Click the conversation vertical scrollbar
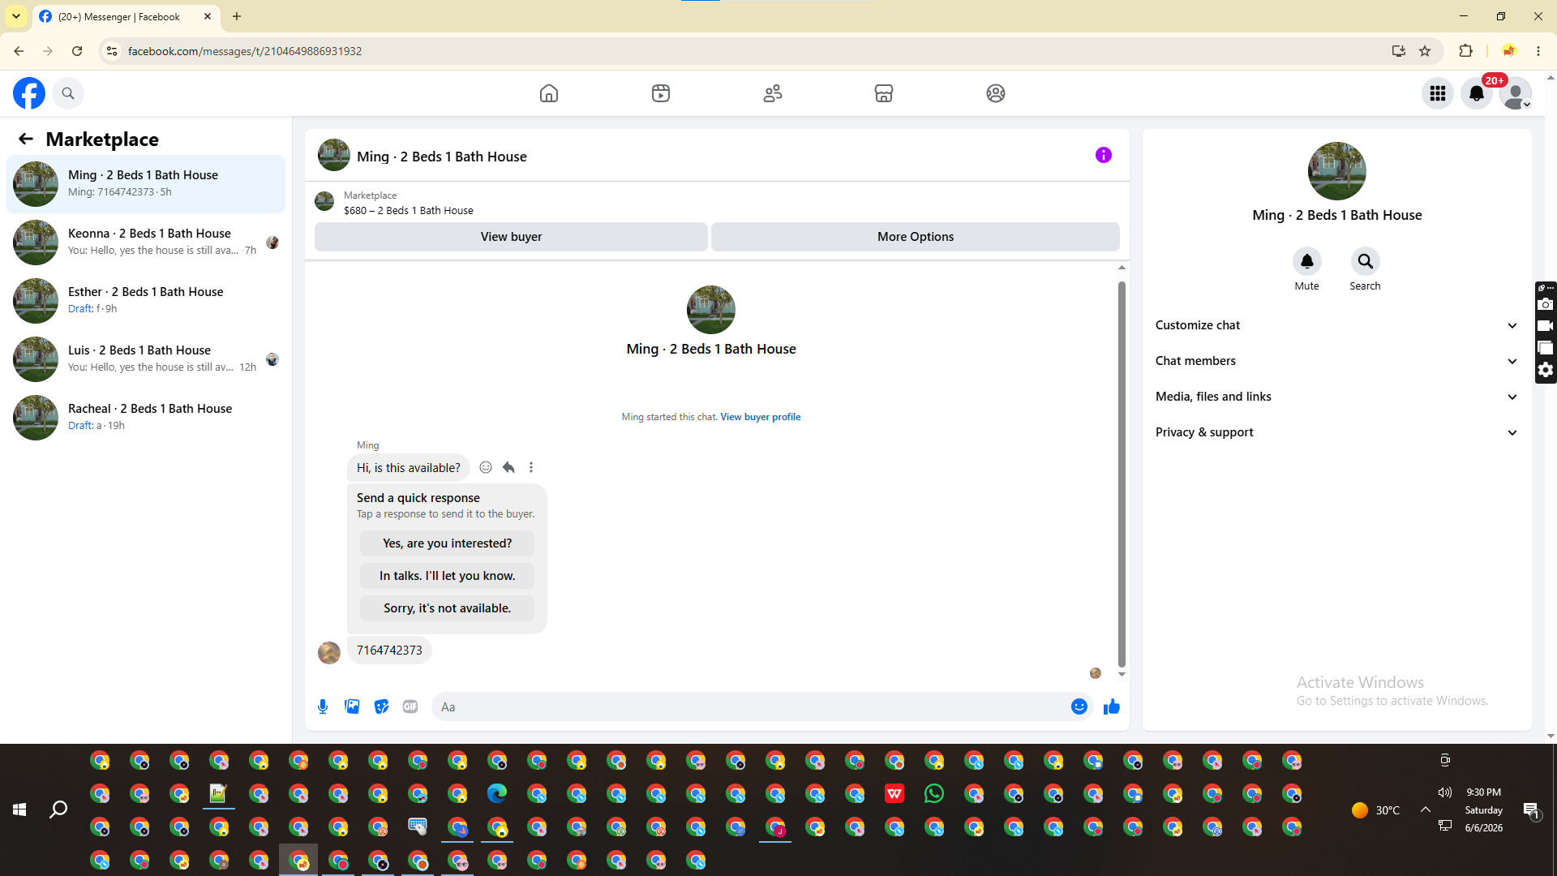This screenshot has height=876, width=1557. (1122, 474)
